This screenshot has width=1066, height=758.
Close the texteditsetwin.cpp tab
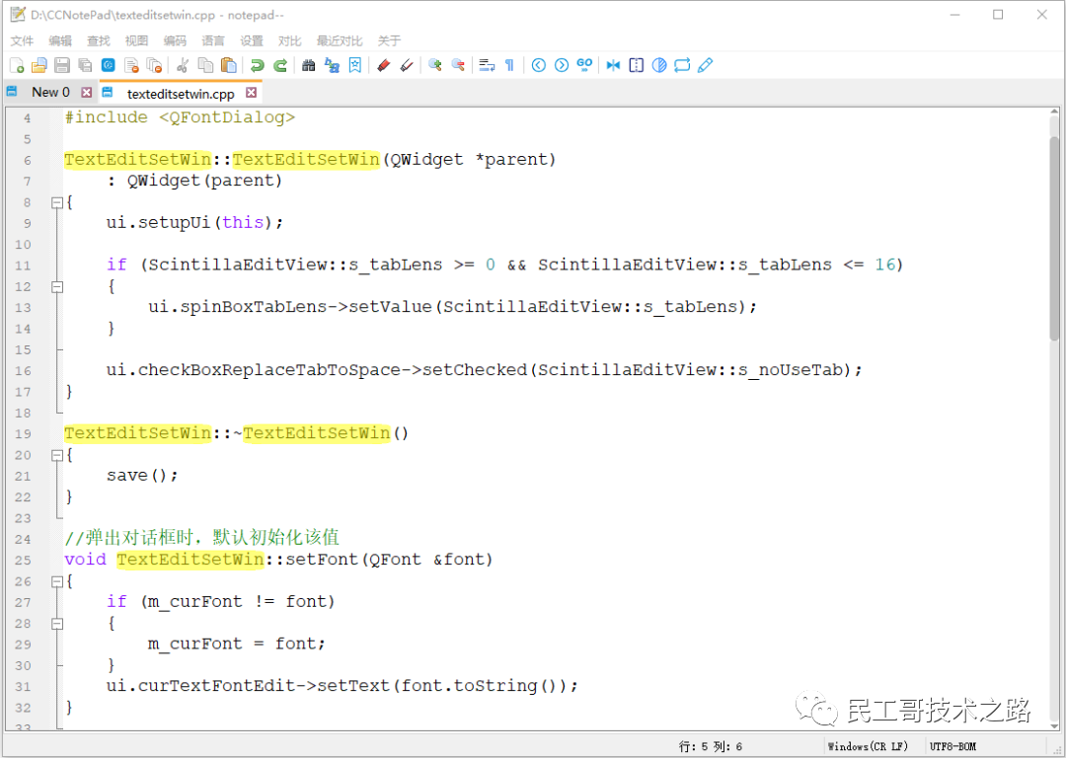click(252, 93)
